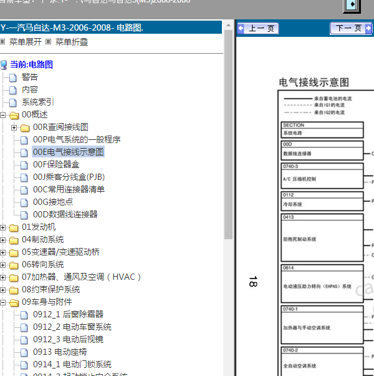374x376 pixels.
Task: Click the 0740-3 A/C 压缩机控制 box in diagram
Action: (322, 176)
